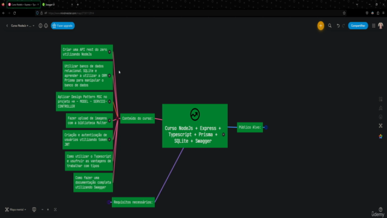Open the pocket save icon in browser toolbar
Screen dimensions: 387x218
[x=367, y=13]
